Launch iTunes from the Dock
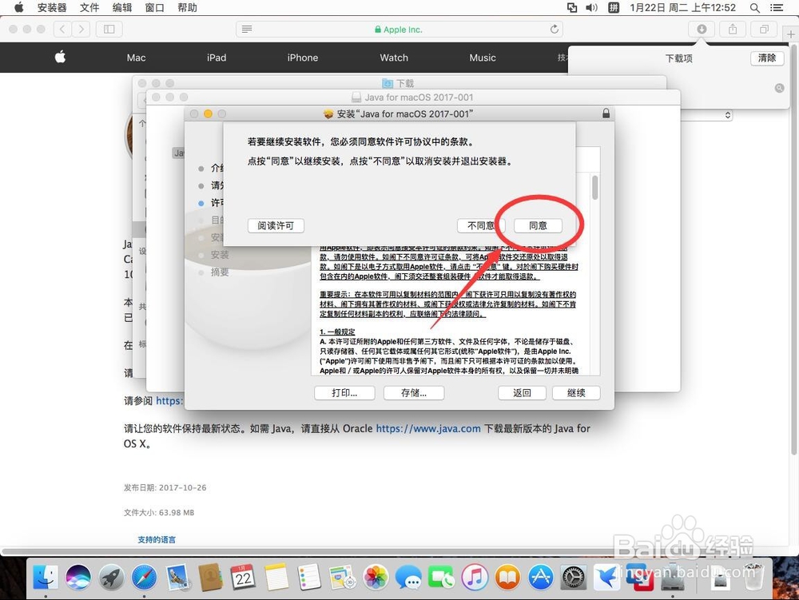Viewport: 799px width, 600px height. [472, 578]
